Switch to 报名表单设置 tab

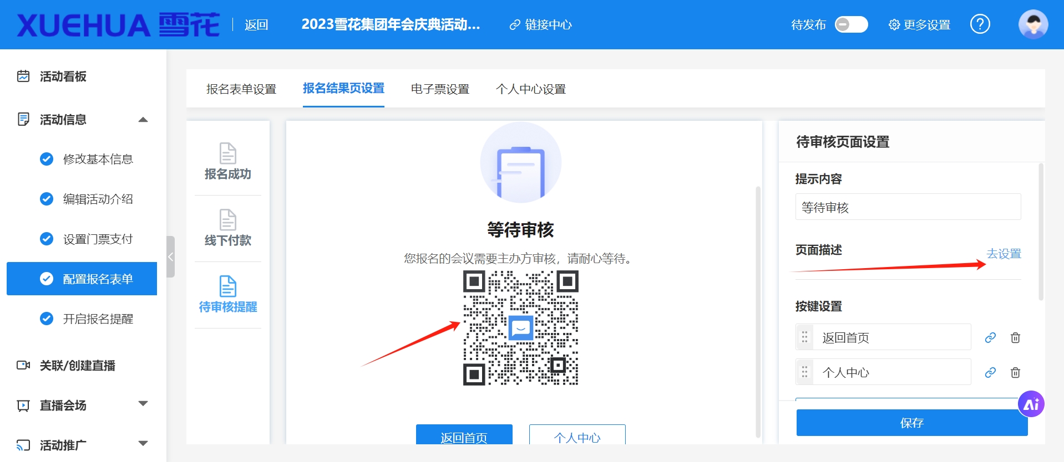point(241,89)
